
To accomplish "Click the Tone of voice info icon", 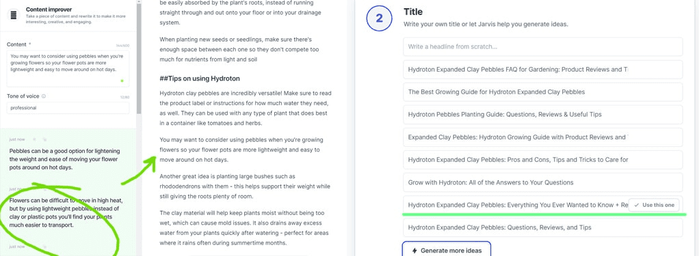I will click(x=44, y=96).
